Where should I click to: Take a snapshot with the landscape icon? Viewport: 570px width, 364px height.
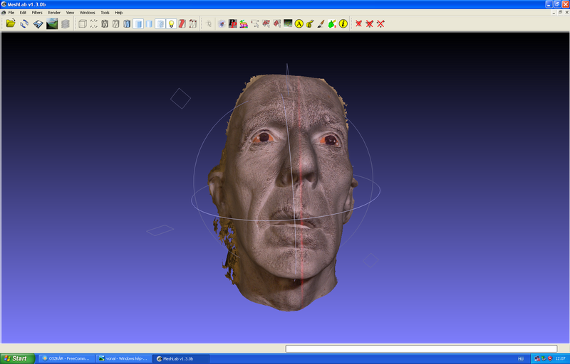(x=52, y=23)
